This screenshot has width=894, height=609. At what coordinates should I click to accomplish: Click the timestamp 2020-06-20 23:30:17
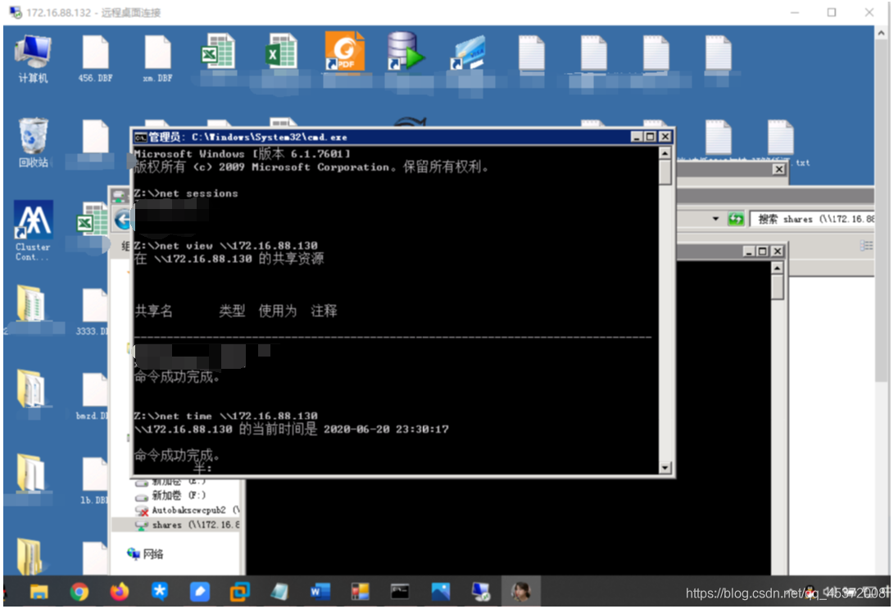coord(386,429)
